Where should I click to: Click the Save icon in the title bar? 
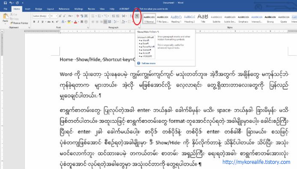(5, 3)
